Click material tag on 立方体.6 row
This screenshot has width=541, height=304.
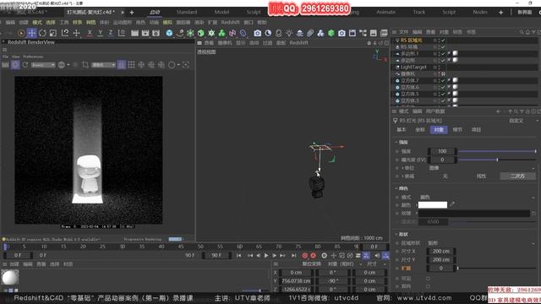pos(455,87)
